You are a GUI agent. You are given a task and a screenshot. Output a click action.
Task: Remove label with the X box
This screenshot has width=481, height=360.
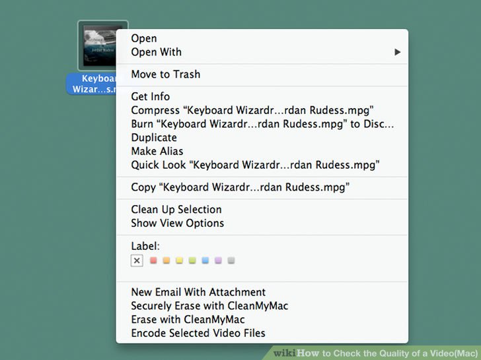(x=137, y=261)
